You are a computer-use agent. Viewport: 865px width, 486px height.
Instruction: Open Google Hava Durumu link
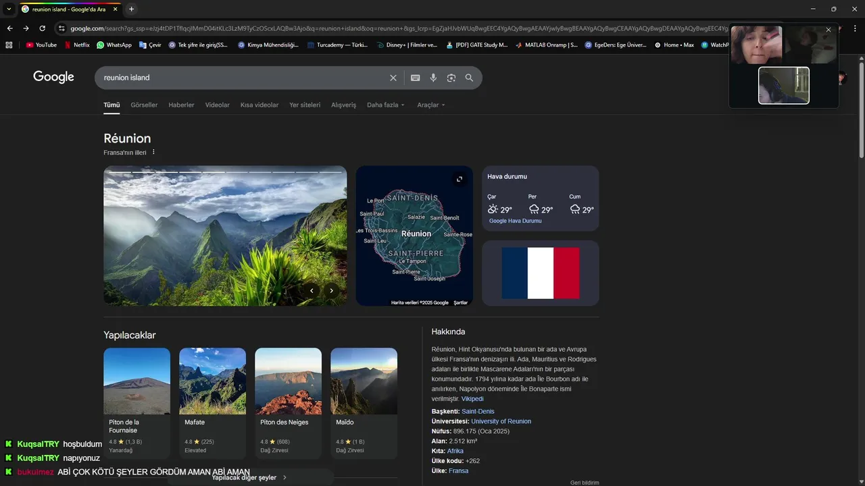tap(516, 221)
